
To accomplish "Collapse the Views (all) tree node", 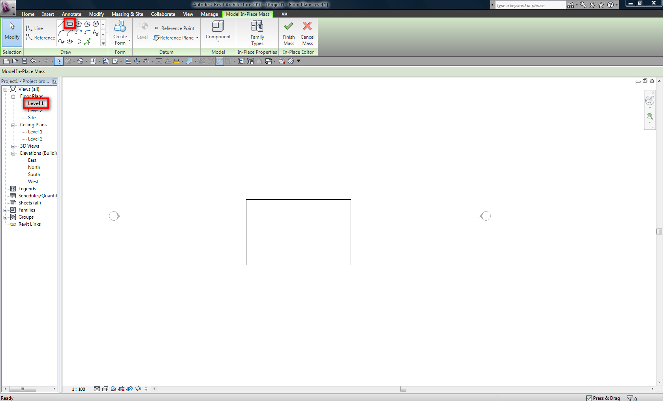I will (x=6, y=90).
